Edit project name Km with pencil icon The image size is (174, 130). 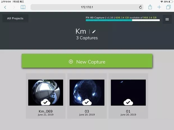point(94,32)
